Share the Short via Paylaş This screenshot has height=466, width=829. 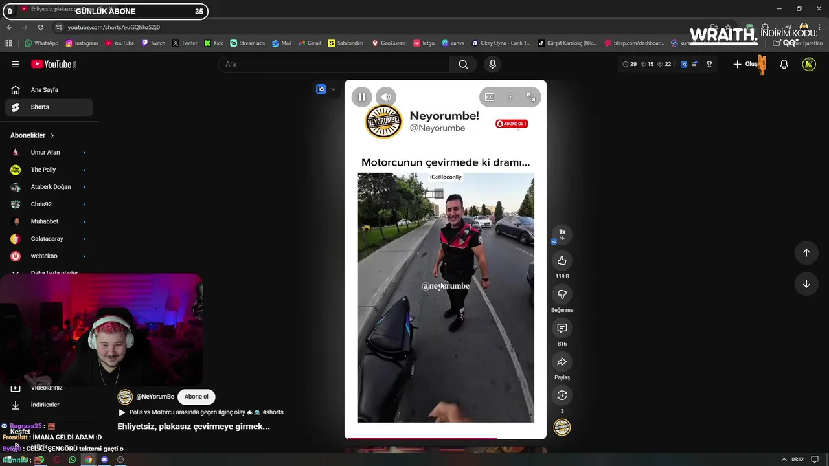click(x=562, y=362)
